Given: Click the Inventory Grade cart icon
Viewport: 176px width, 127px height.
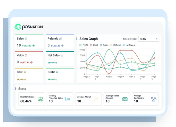Looking at the screenshot, I should (x=40, y=99).
